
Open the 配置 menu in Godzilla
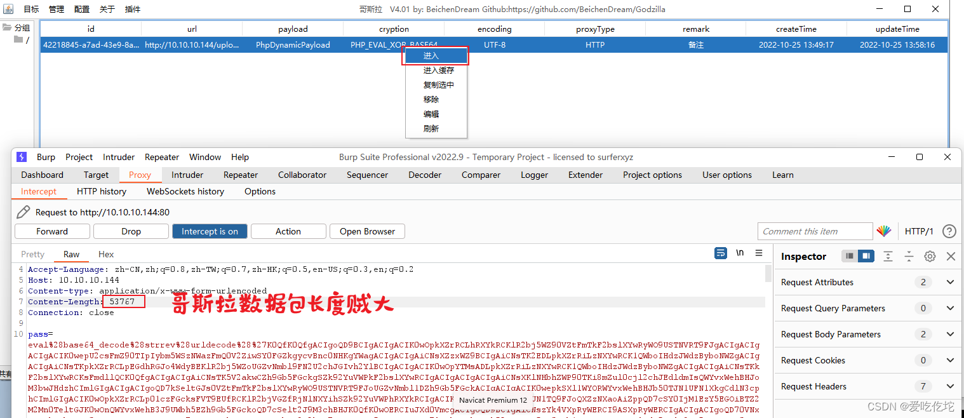pos(82,10)
